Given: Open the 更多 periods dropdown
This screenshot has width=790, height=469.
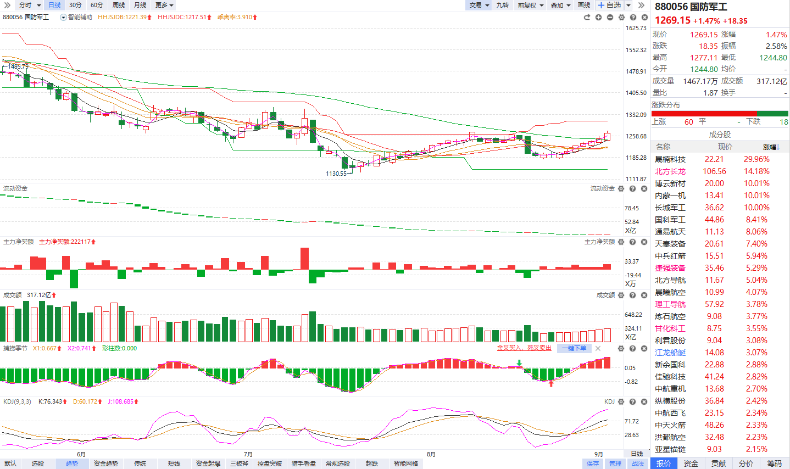Looking at the screenshot, I should point(164,5).
